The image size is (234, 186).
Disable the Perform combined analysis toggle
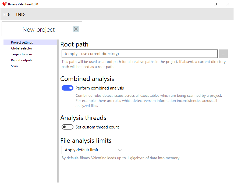(x=68, y=88)
